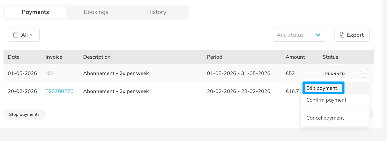Click the Amount column header

click(x=295, y=57)
